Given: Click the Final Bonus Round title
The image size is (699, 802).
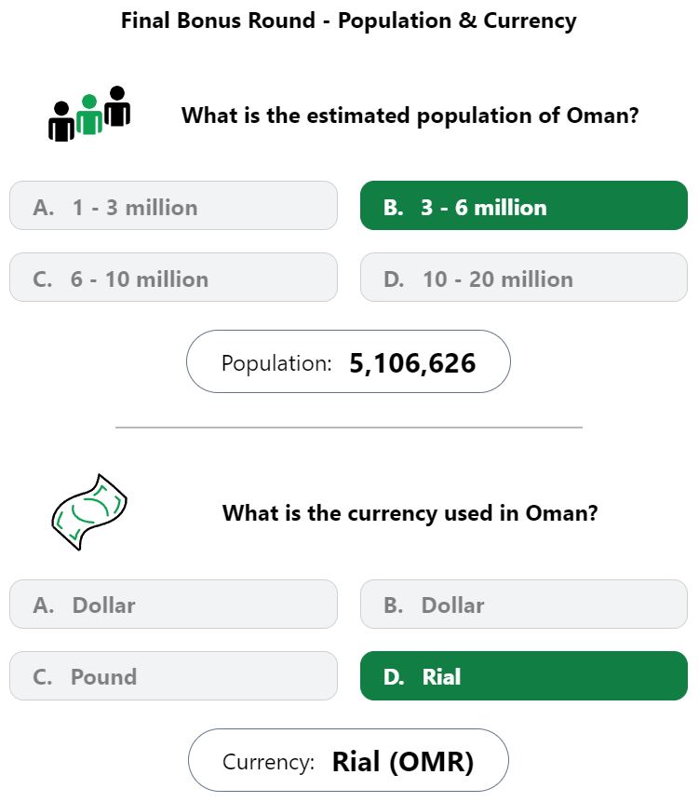Looking at the screenshot, I should (348, 21).
